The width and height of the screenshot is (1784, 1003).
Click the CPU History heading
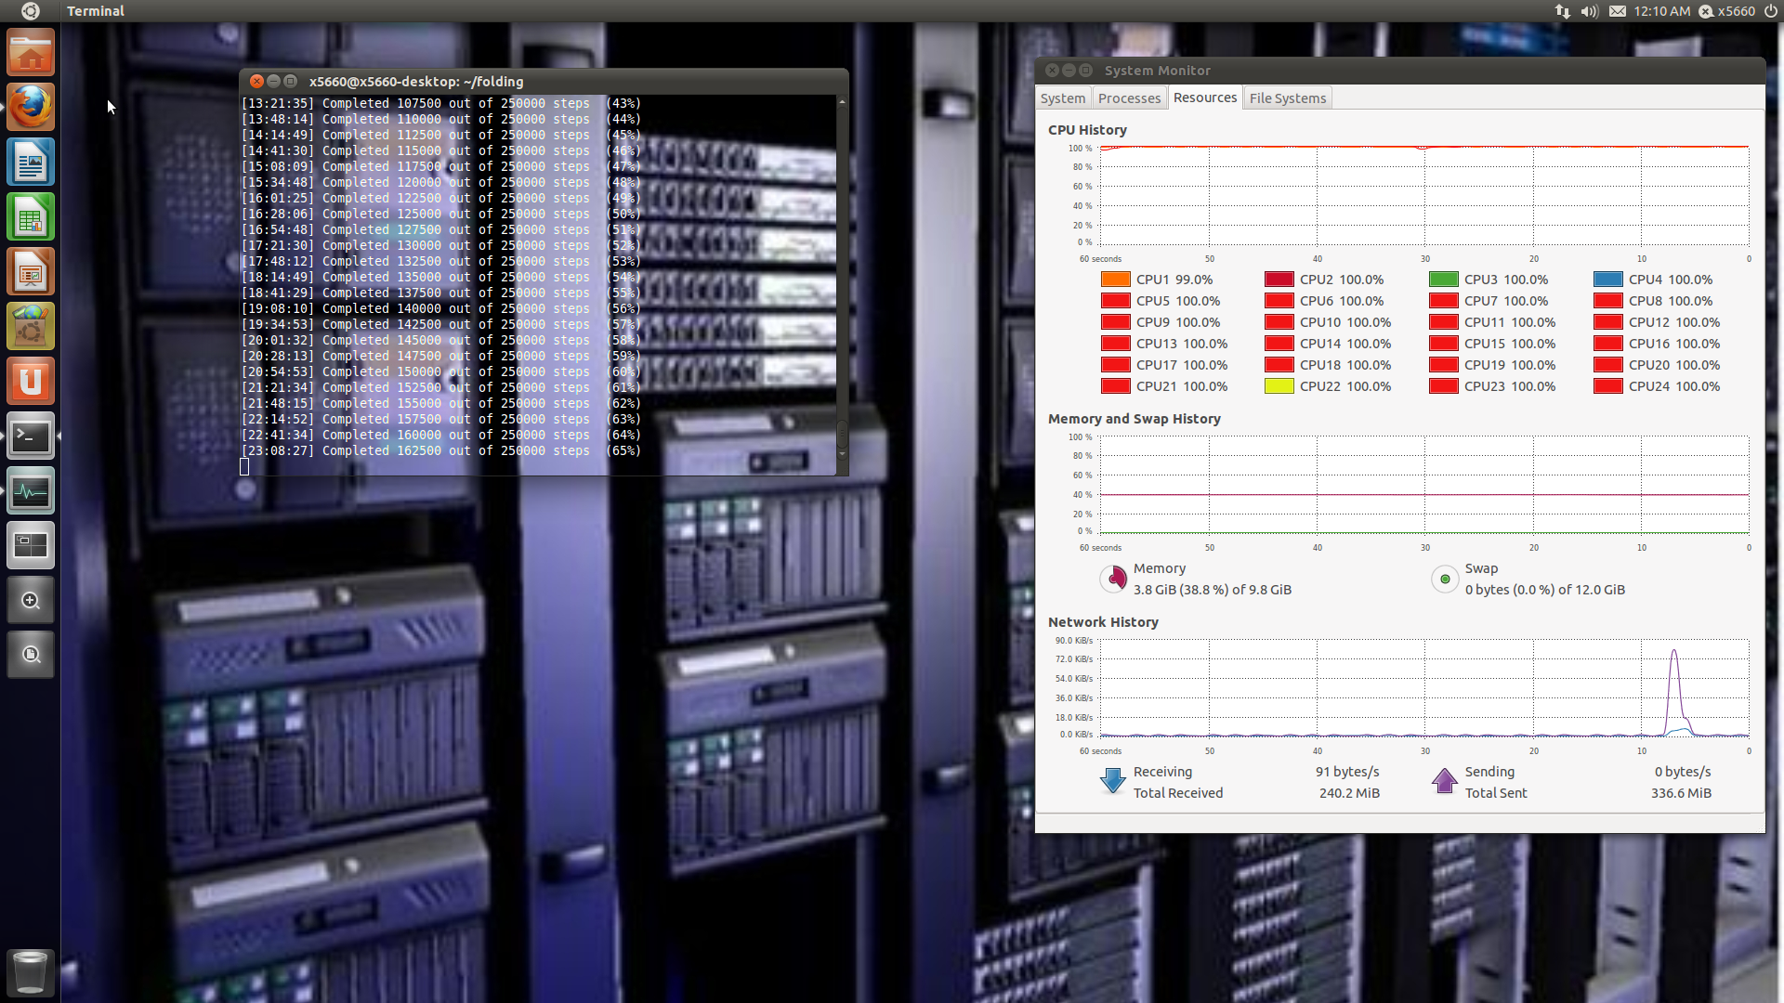(x=1087, y=130)
